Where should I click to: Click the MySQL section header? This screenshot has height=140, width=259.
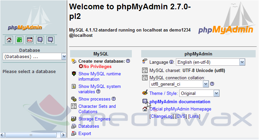coord(101,54)
